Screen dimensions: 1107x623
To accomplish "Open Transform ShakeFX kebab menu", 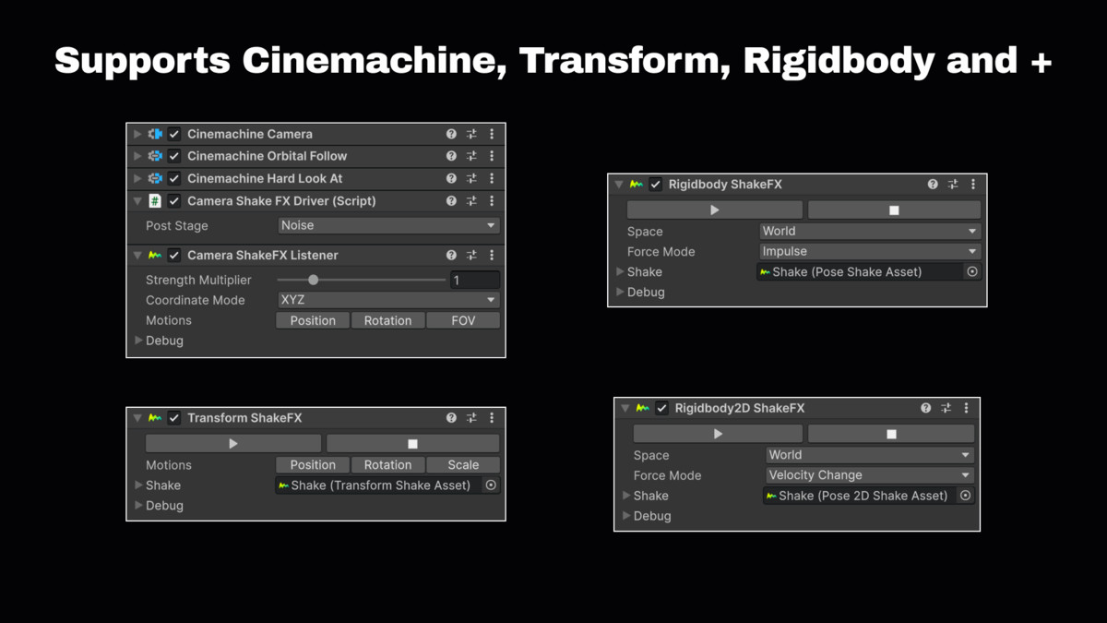I will click(x=492, y=418).
